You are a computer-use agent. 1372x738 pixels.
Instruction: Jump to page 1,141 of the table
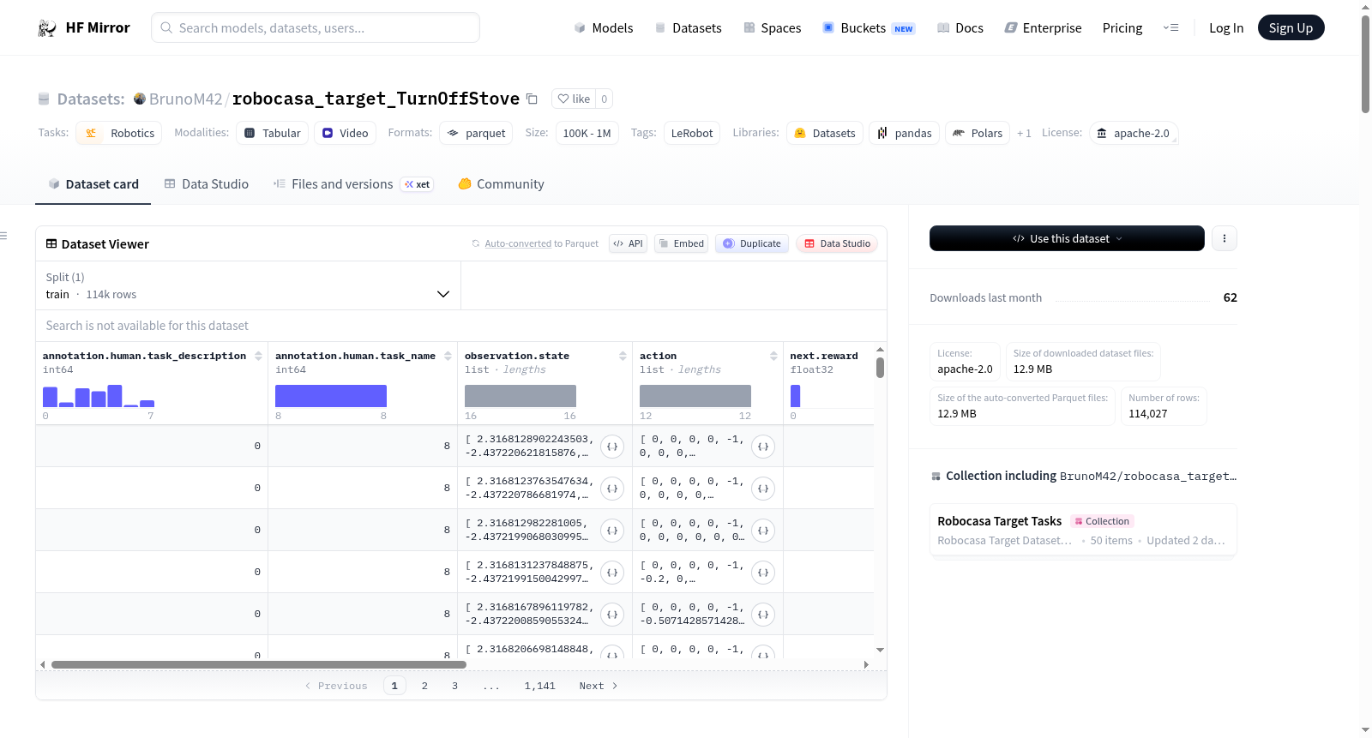540,686
